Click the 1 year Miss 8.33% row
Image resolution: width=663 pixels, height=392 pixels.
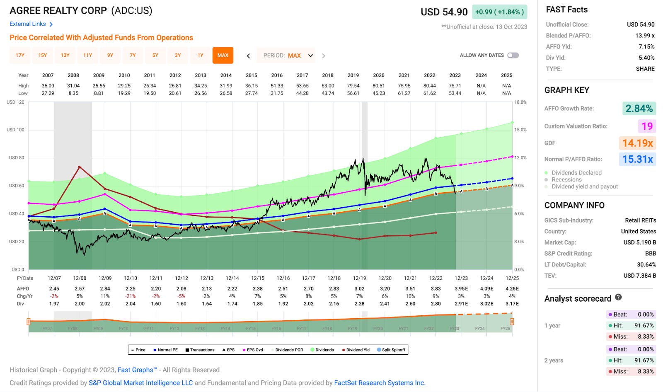630,336
